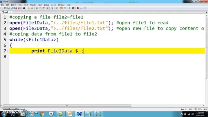Click the Save All toolbar icon
Image resolution: width=208 pixels, height=117 pixels.
(x=16, y=8)
